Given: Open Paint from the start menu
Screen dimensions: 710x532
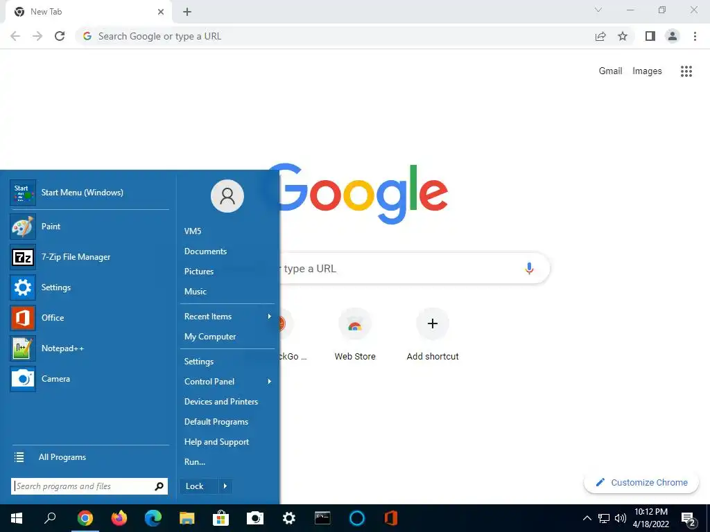Looking at the screenshot, I should [x=89, y=227].
